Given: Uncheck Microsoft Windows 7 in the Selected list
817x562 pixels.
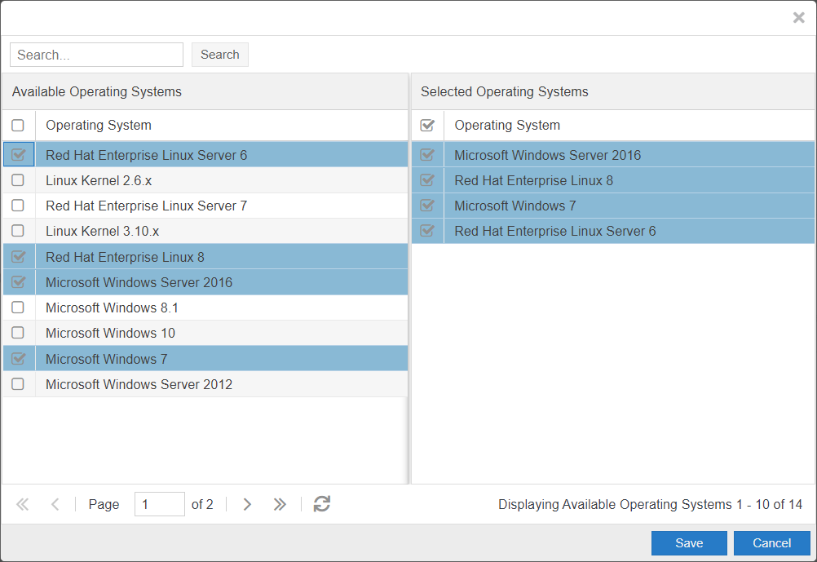Looking at the screenshot, I should click(426, 206).
